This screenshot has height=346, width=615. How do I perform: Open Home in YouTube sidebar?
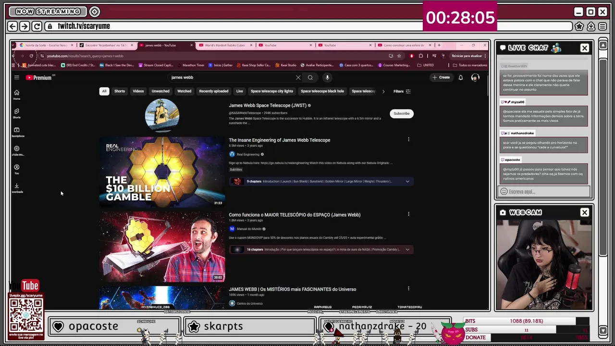pyautogui.click(x=16, y=94)
